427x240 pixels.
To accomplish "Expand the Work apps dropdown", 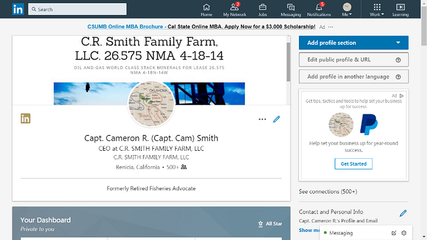I will click(x=377, y=9).
